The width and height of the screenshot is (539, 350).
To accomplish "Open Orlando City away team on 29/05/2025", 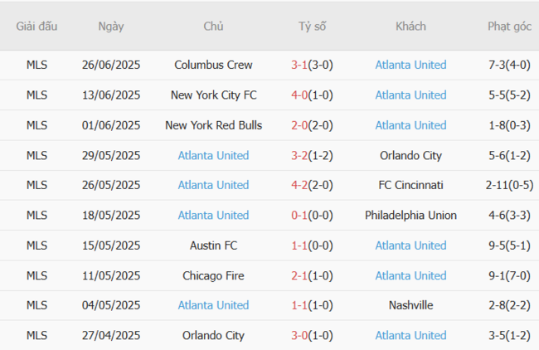I will 410,155.
